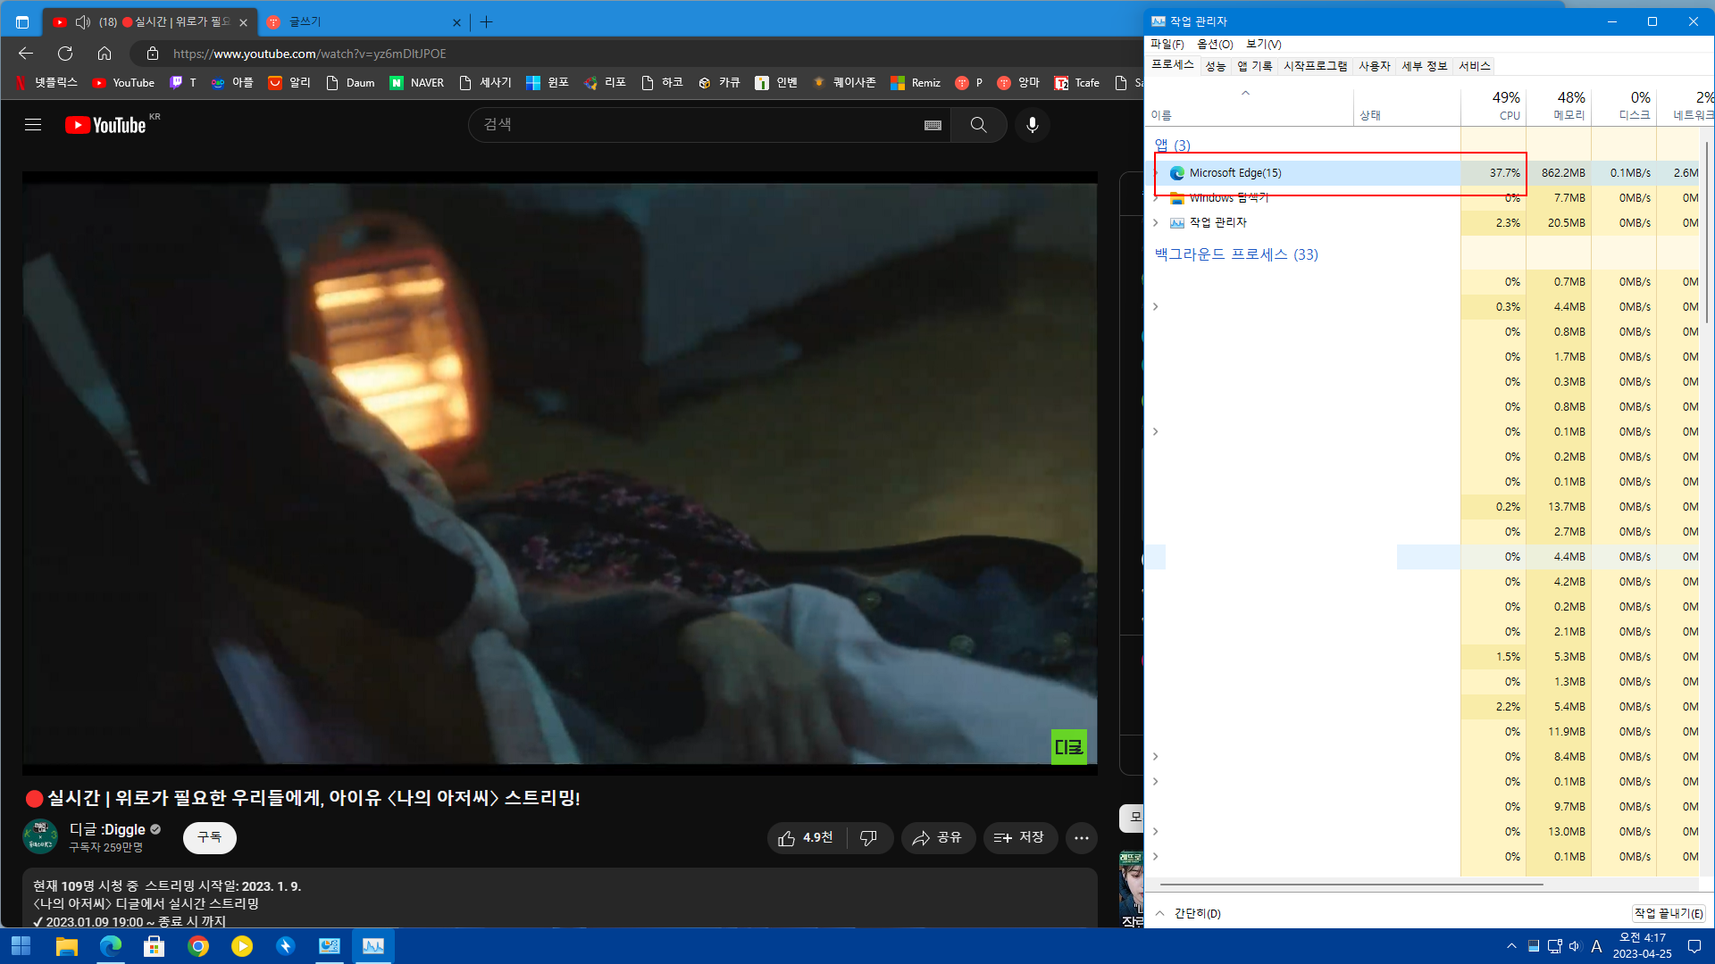Expand the 작업 관리자 process row
This screenshot has width=1715, height=964.
(1156, 223)
